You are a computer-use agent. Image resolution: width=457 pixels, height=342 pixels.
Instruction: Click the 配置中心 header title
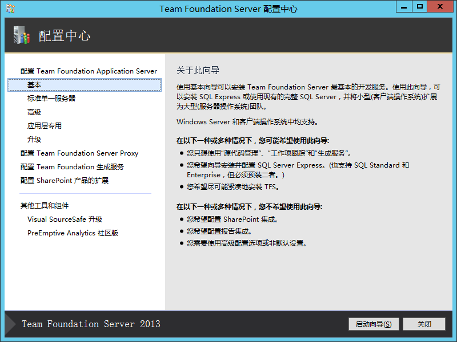click(x=65, y=36)
